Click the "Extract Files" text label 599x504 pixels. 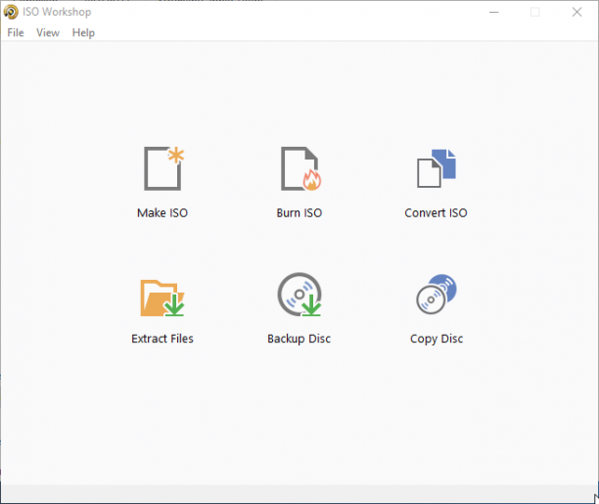(162, 339)
